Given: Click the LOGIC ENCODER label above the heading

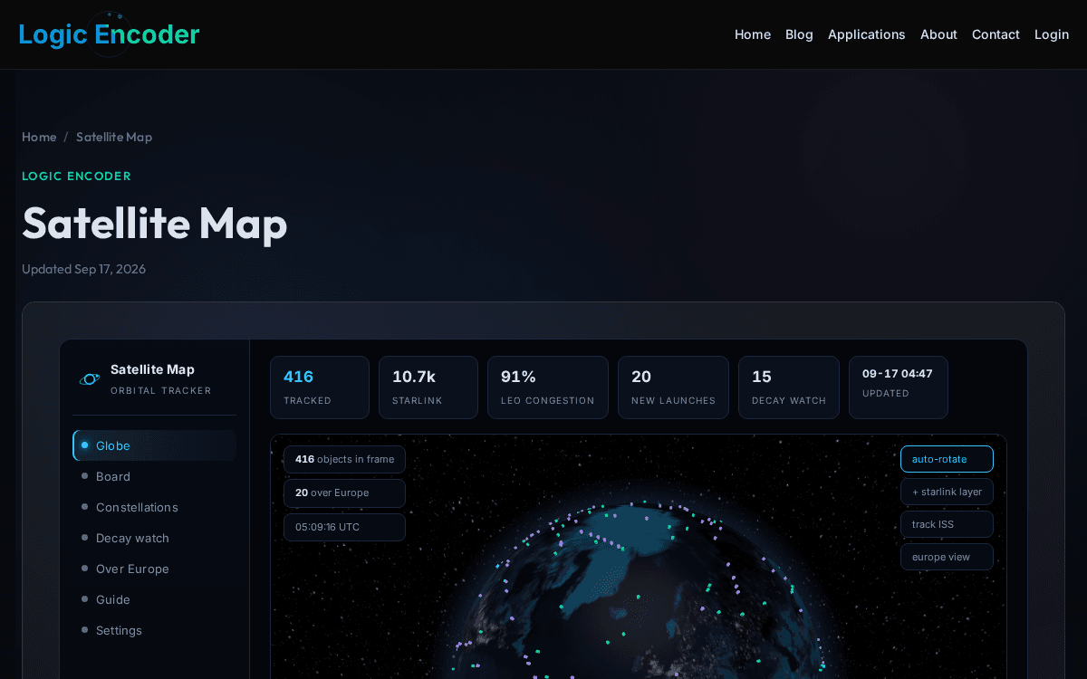Looking at the screenshot, I should [77, 176].
